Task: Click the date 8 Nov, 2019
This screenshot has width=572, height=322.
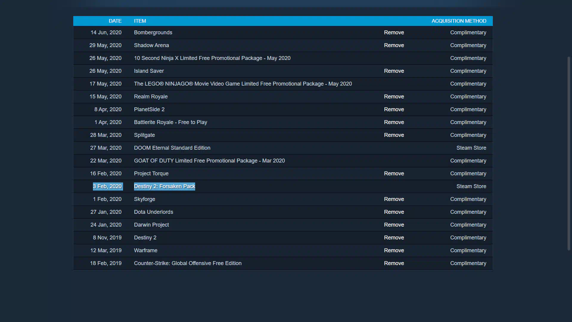Action: point(107,238)
